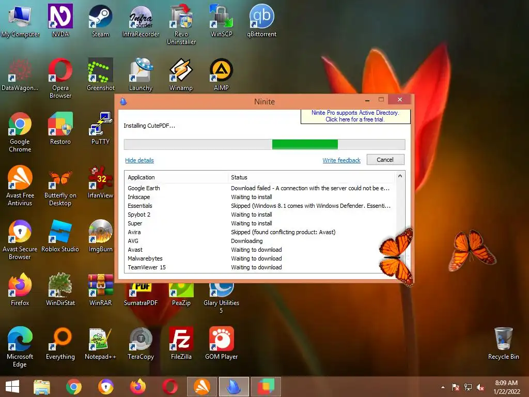The width and height of the screenshot is (529, 397).
Task: Select the Google Chrome desktop shortcut
Action: [20, 132]
